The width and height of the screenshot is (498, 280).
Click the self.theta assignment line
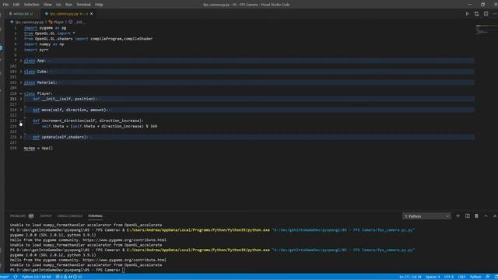100,126
